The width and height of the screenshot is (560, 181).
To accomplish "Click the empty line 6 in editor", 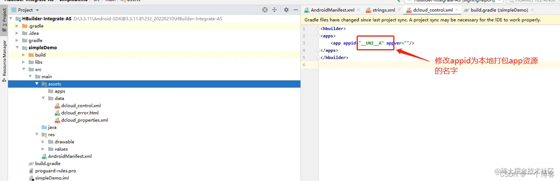I will [x=439, y=65].
